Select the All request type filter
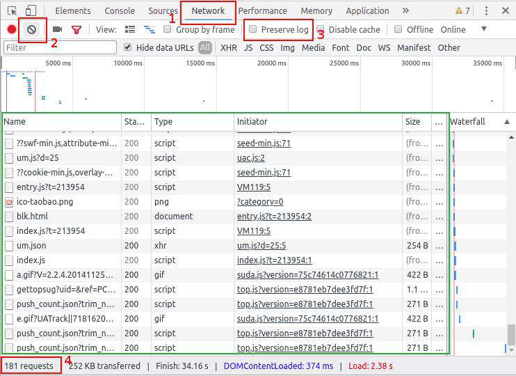The height and width of the screenshot is (376, 516). [205, 48]
